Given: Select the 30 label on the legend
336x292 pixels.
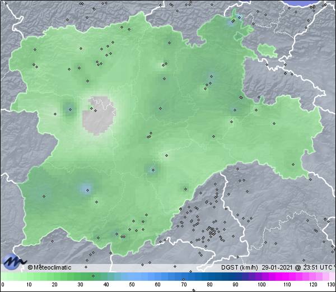Looking at the screenshot, I should tap(80, 285).
